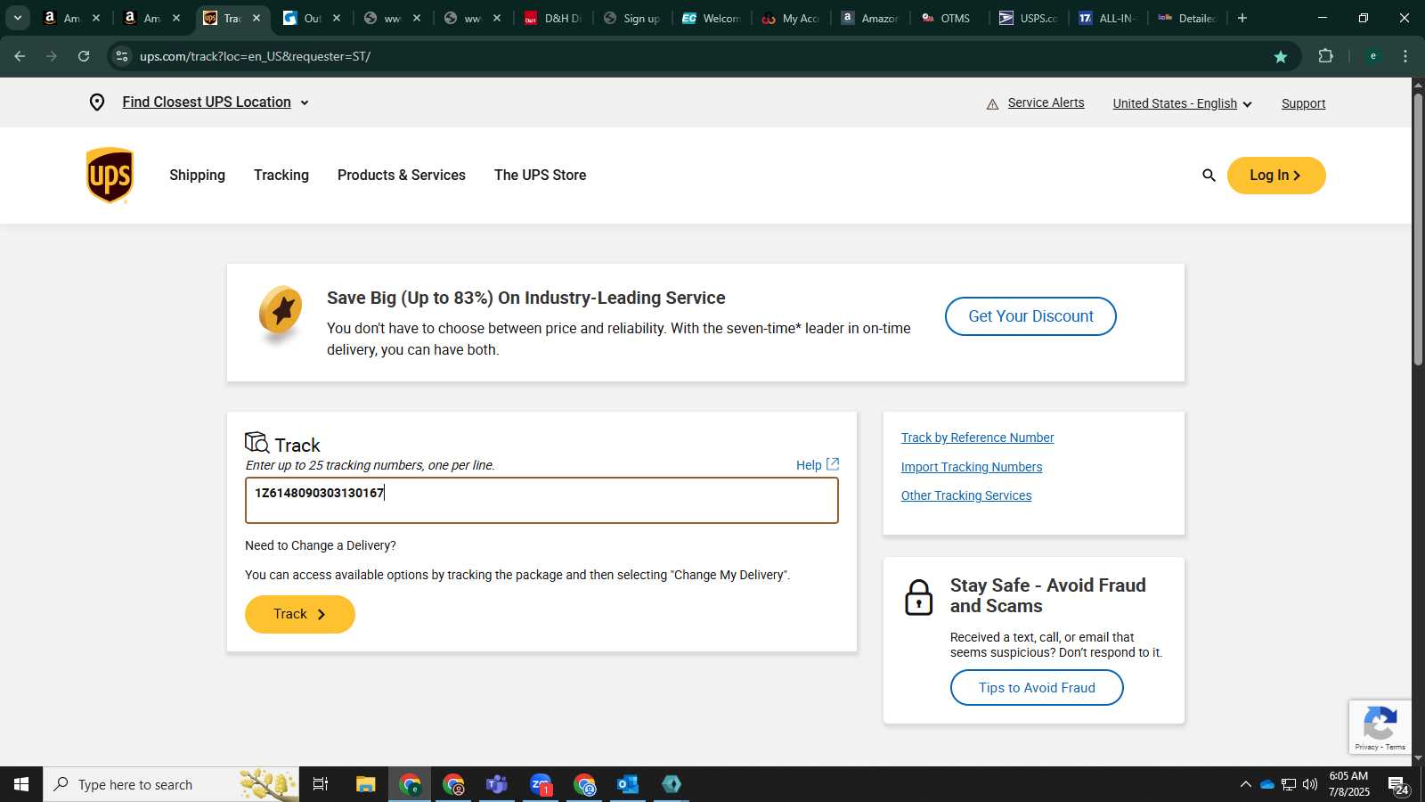
Task: Switch to the Sign up browser tab
Action: click(x=631, y=18)
